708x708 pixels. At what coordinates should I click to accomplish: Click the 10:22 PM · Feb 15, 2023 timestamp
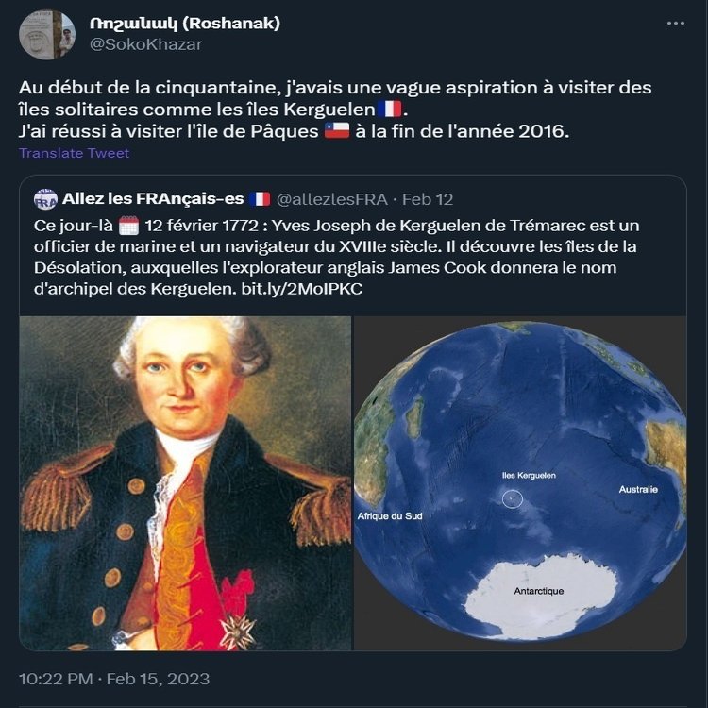point(114,679)
